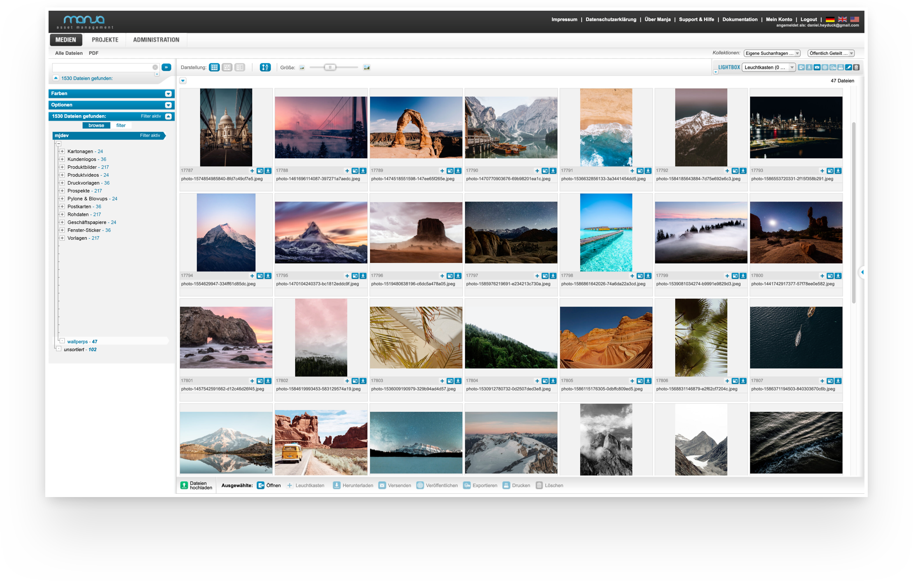
Task: Click the A-Z sort order icon
Action: (265, 67)
